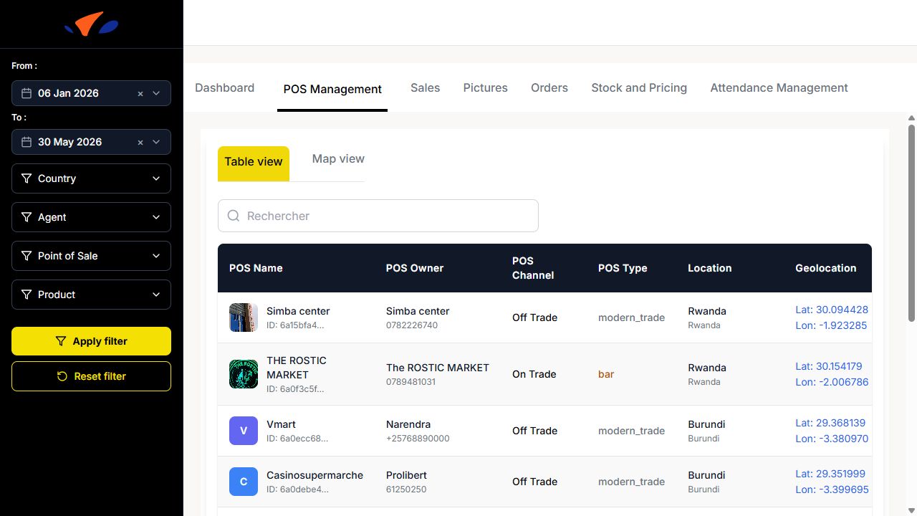Viewport: 917px width, 516px height.
Task: Click Lon: -3.399695 geolocation link
Action: (832, 489)
